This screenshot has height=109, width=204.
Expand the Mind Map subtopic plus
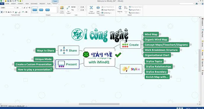click(160, 34)
